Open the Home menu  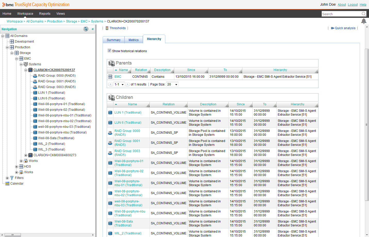pyautogui.click(x=7, y=14)
